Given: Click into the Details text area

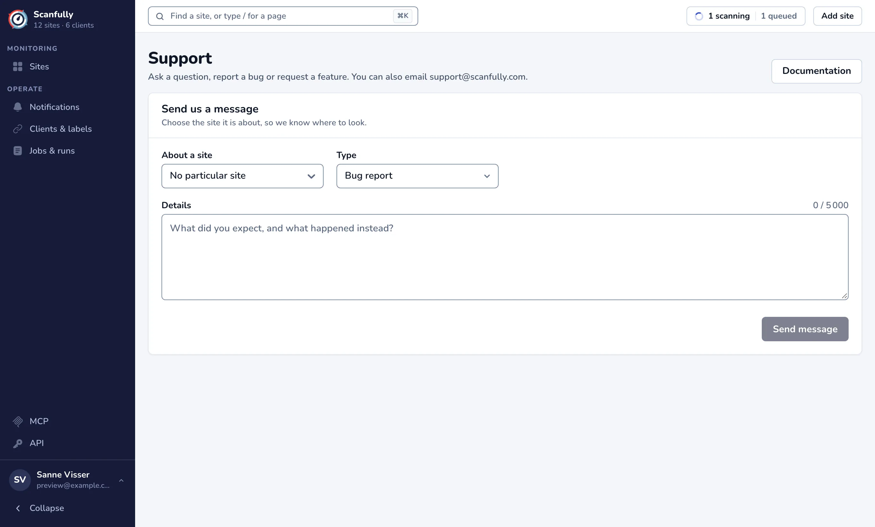Looking at the screenshot, I should (x=505, y=257).
